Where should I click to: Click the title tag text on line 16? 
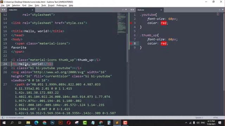tap(37, 31)
